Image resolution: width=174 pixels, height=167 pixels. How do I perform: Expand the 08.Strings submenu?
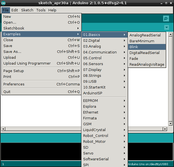[x=105, y=75]
